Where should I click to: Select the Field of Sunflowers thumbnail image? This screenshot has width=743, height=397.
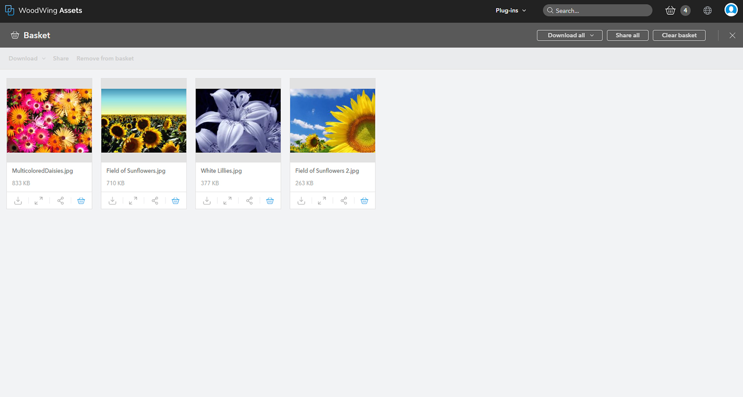[144, 120]
